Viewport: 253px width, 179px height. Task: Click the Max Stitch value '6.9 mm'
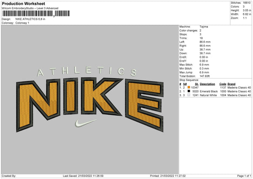[x=204, y=65]
